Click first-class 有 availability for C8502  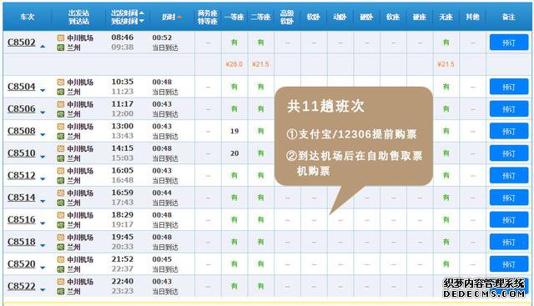(234, 43)
